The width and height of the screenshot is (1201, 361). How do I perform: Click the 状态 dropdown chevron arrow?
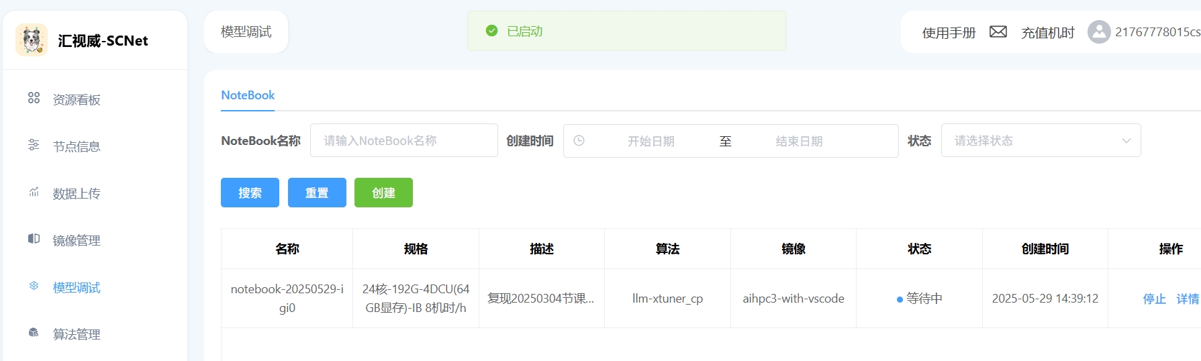click(1126, 141)
